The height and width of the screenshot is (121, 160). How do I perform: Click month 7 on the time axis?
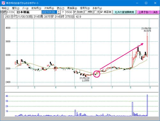(112, 88)
